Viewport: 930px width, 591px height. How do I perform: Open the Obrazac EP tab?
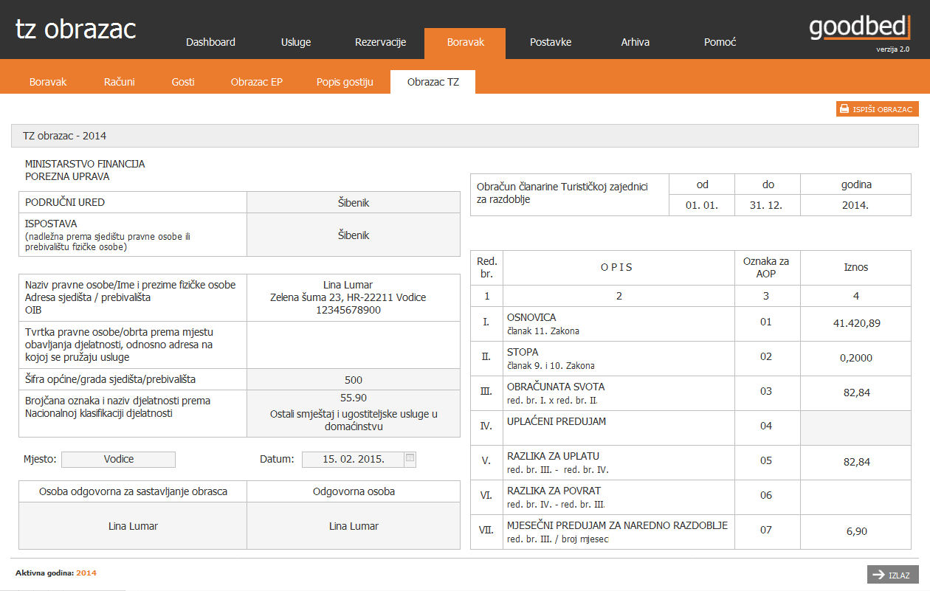point(257,82)
